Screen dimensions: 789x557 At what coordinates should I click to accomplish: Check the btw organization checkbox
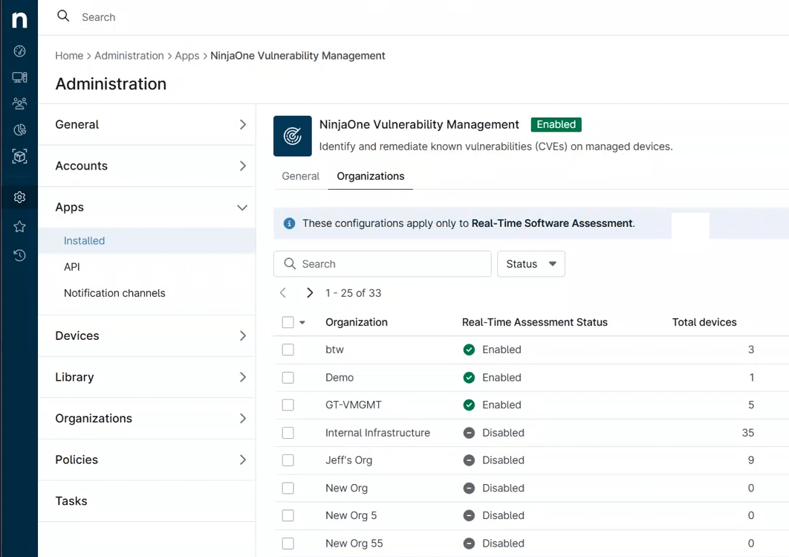pos(288,350)
